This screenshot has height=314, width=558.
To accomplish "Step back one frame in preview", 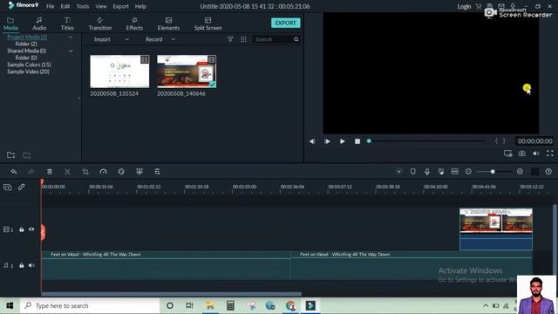I will pyautogui.click(x=312, y=141).
